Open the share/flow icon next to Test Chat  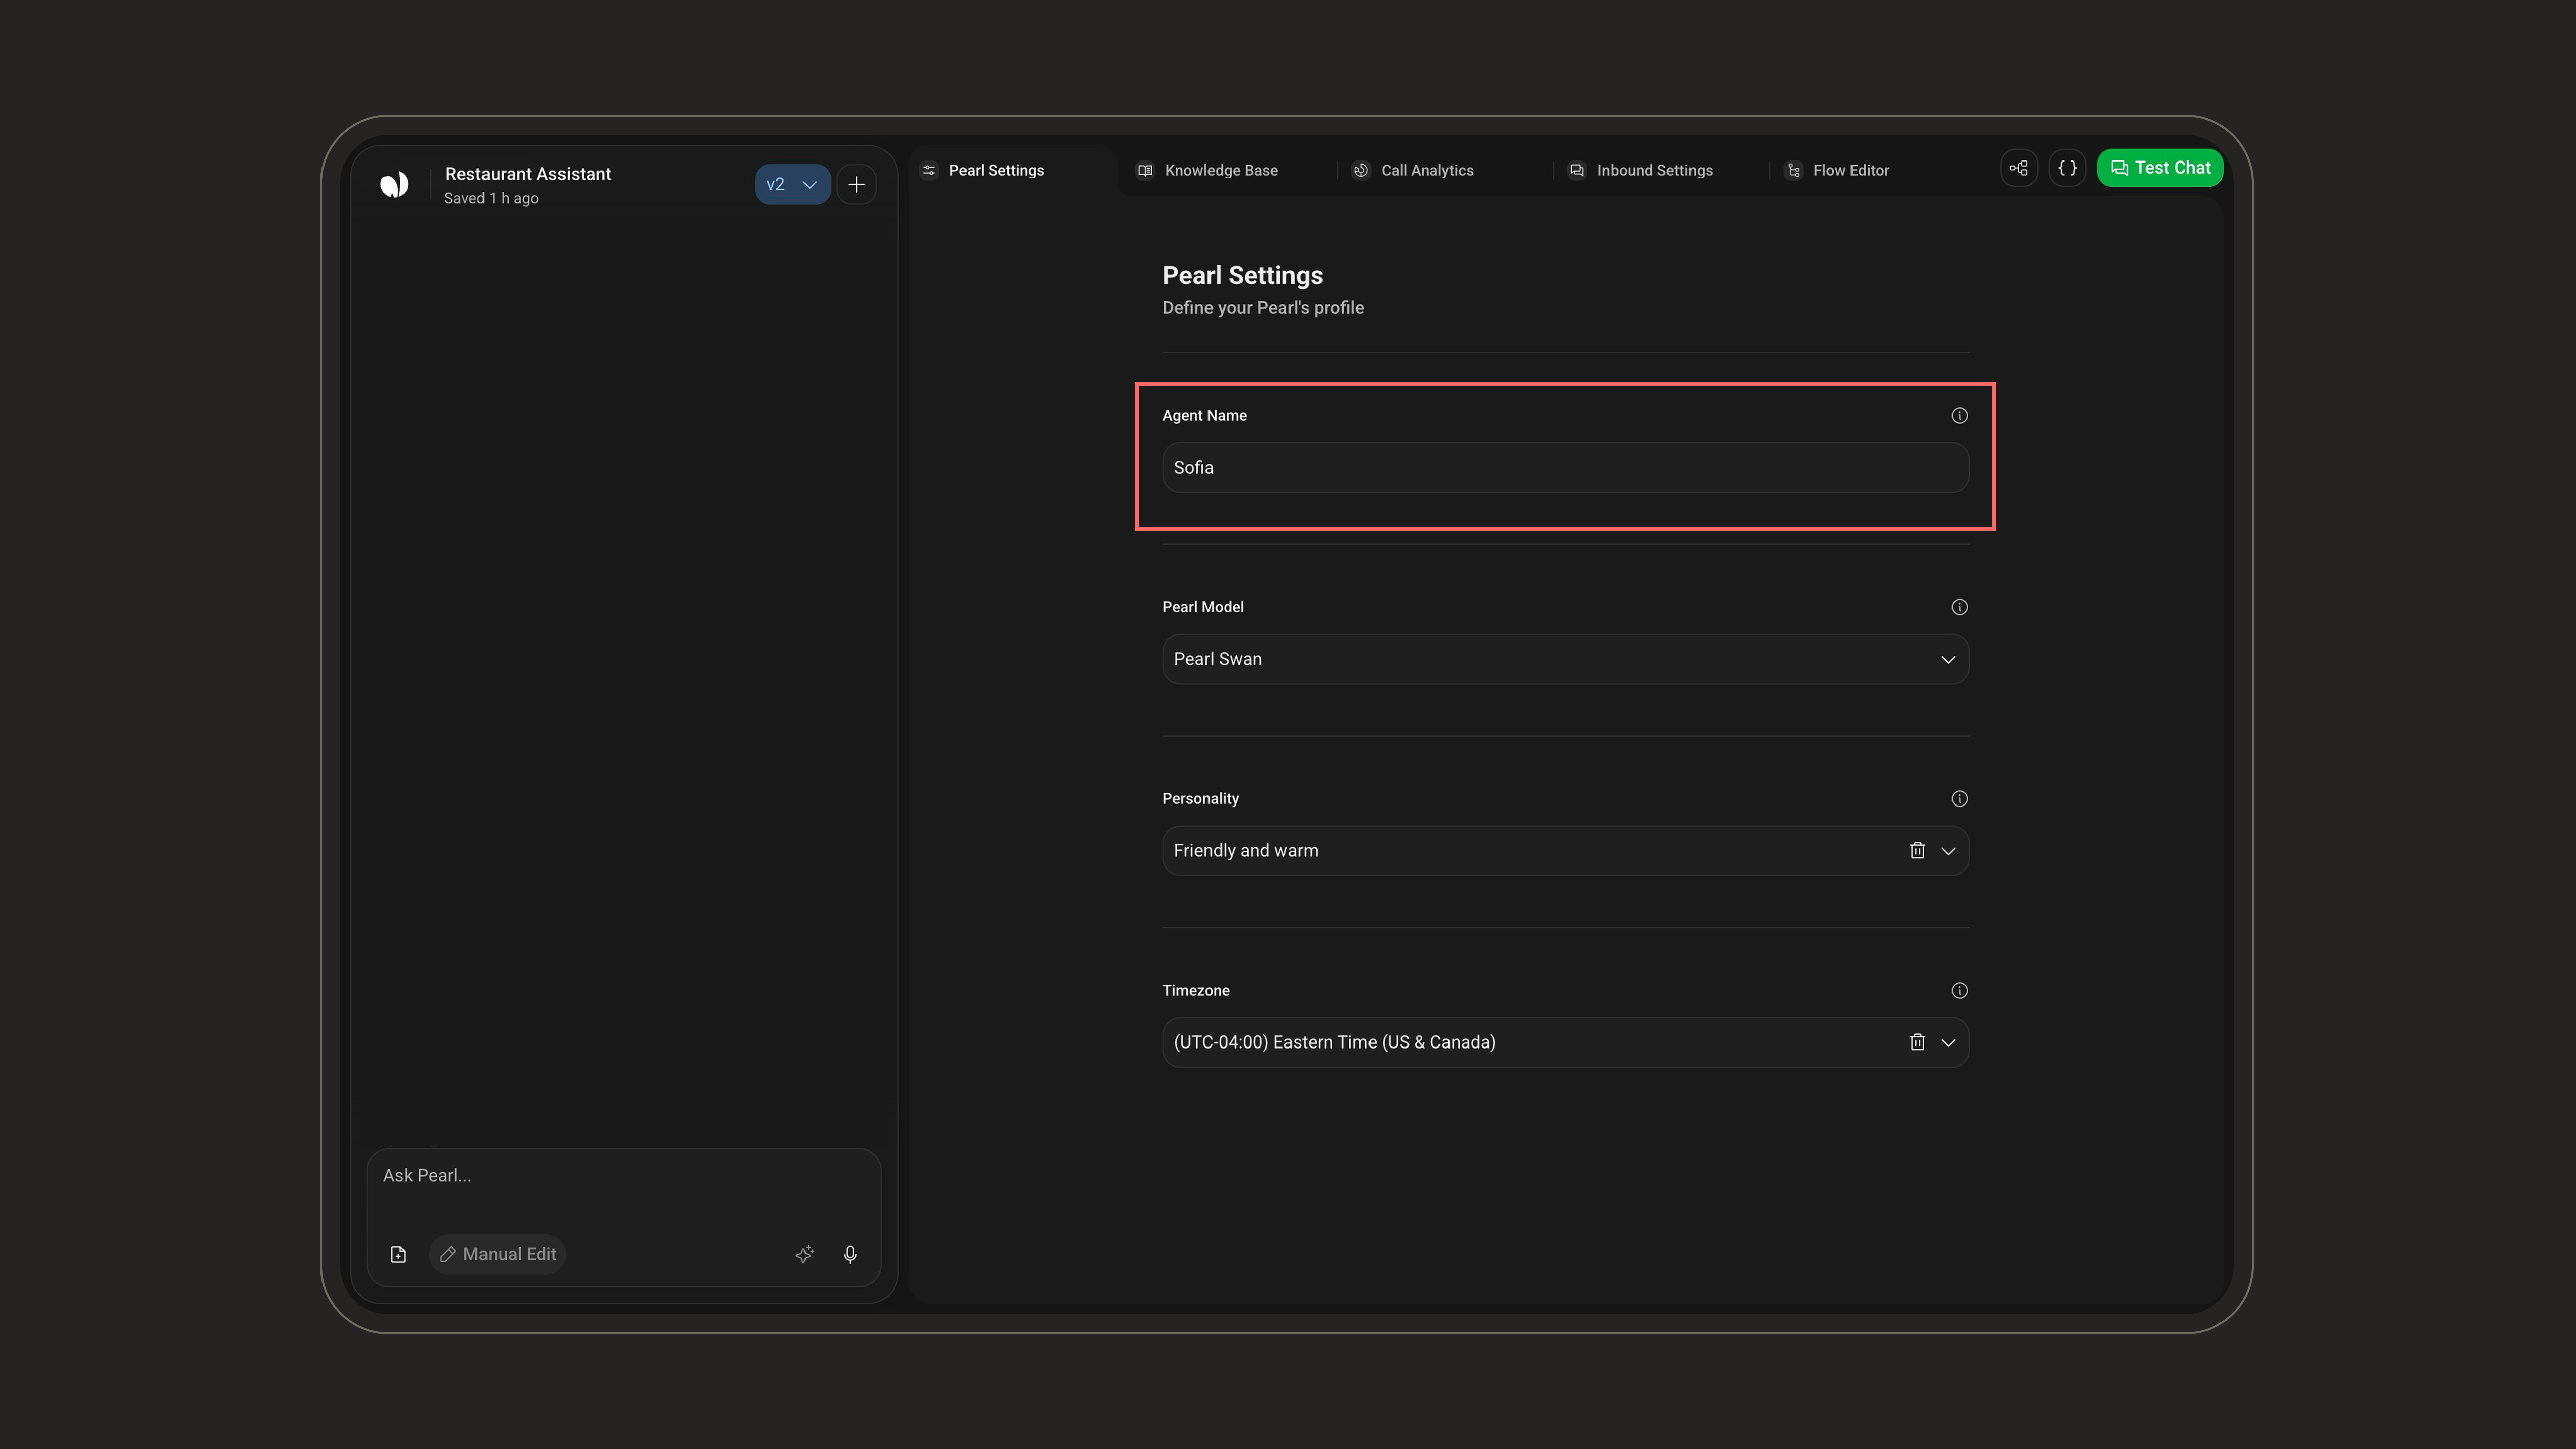point(2019,168)
